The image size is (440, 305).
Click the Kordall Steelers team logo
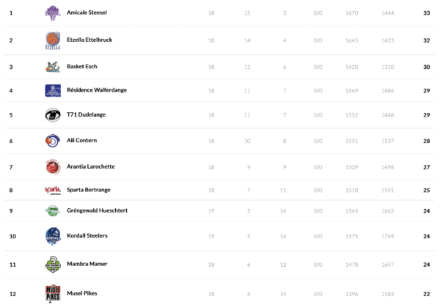[x=53, y=236]
